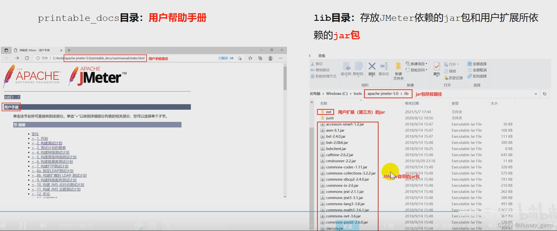Click 编辑 in the ribbon 打开 group
This screenshot has width=557, height=231.
coord(450,71)
